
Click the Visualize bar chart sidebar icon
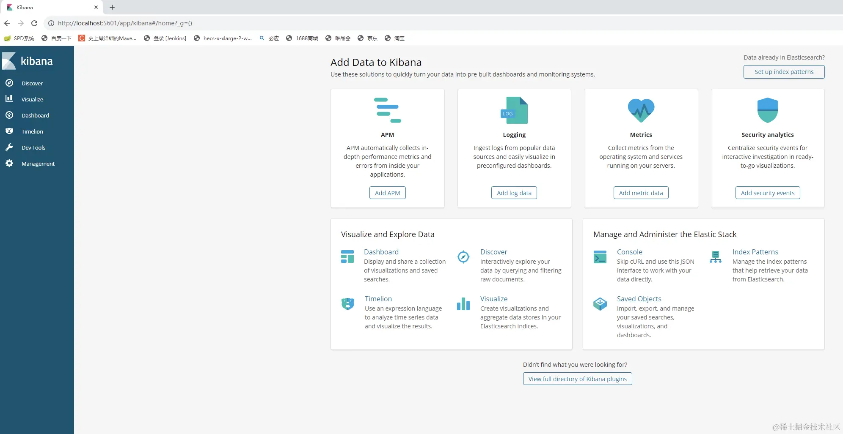[9, 99]
